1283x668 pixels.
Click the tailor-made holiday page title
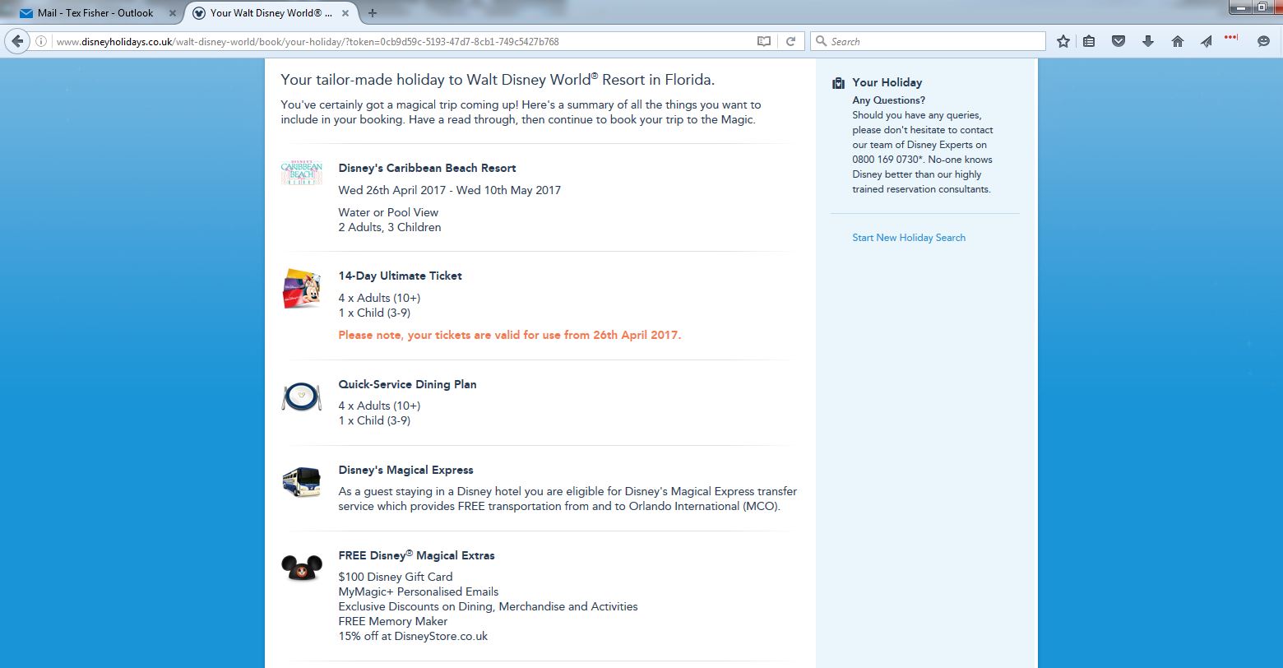point(498,80)
